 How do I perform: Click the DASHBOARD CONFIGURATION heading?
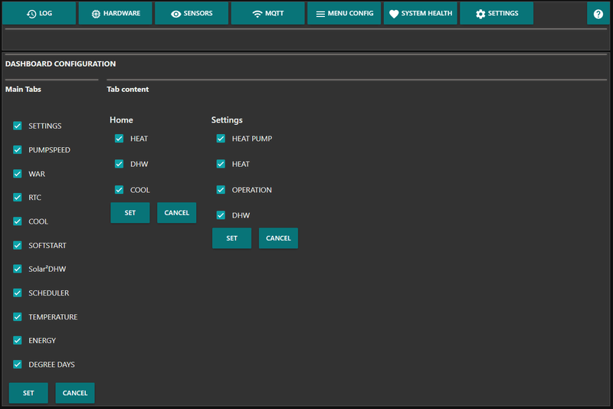tap(61, 64)
